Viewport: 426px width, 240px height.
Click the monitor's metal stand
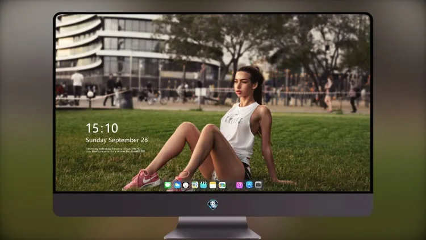(x=212, y=228)
